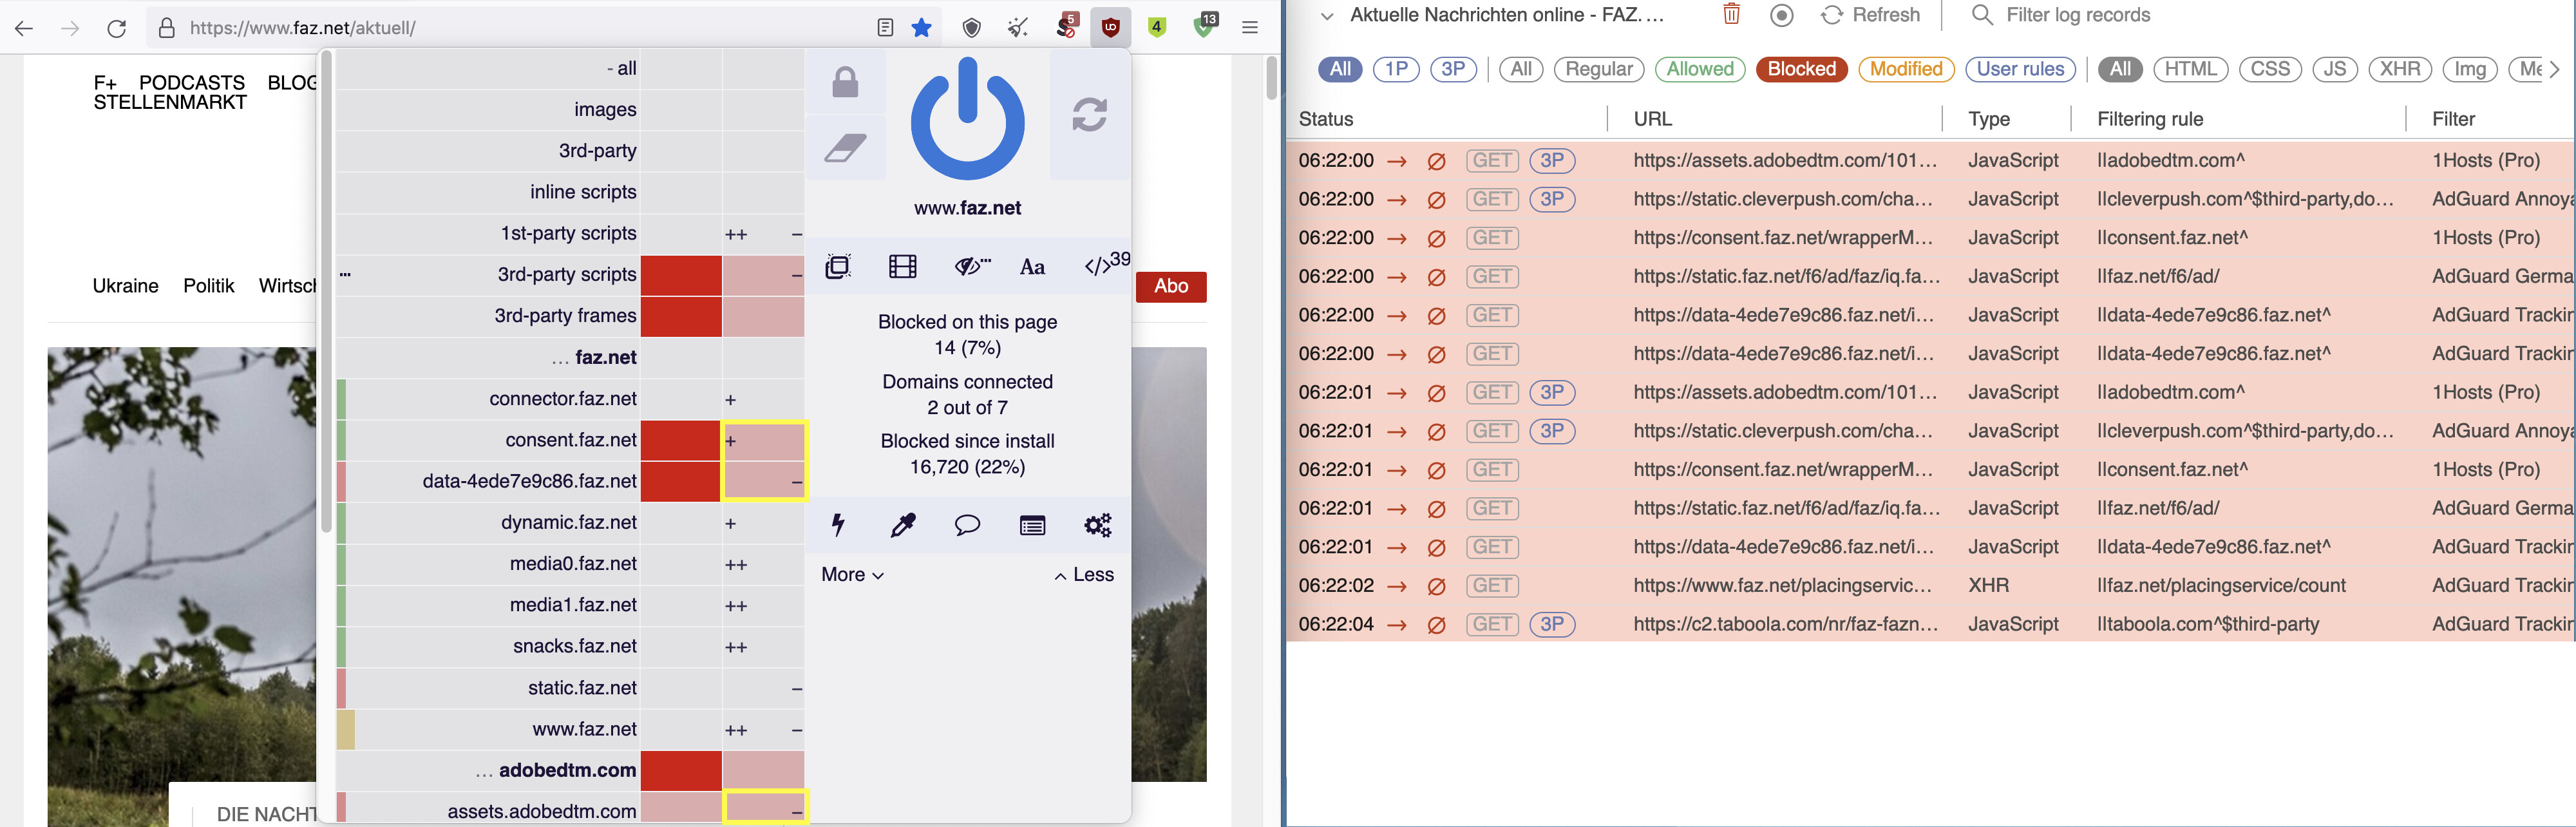Collapse popup with the Less chevron
The image size is (2576, 827).
point(1084,574)
